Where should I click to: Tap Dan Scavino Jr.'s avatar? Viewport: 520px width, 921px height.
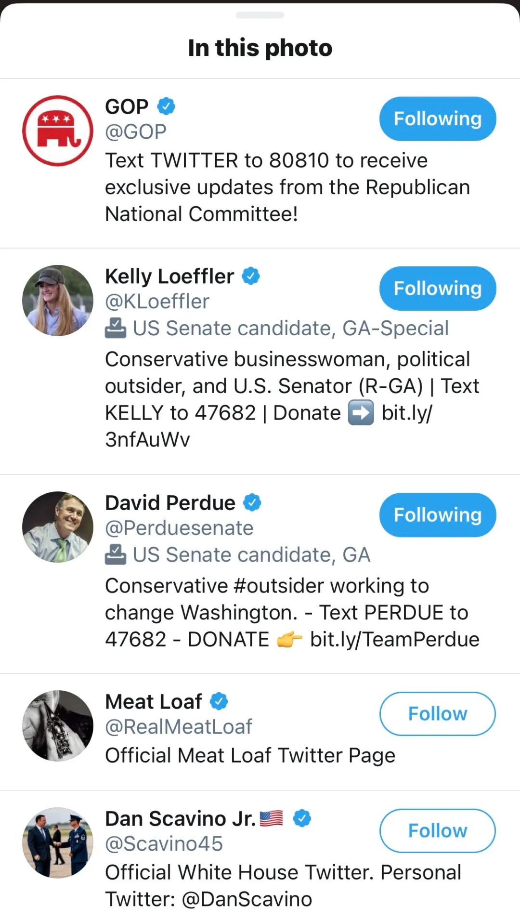(58, 843)
